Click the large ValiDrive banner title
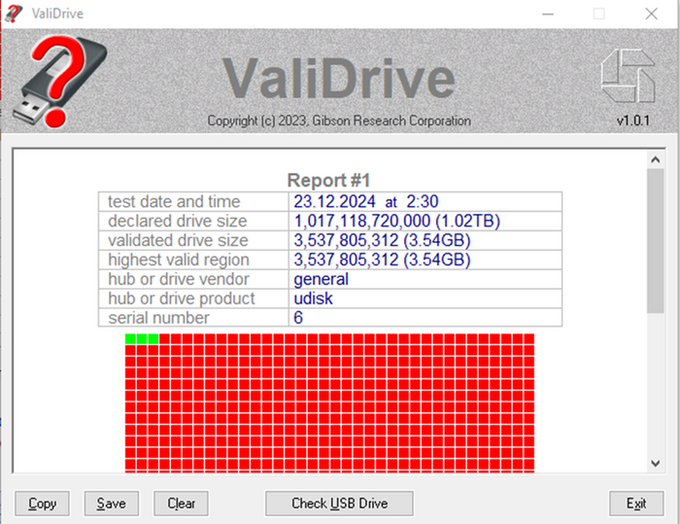680x524 pixels. [x=339, y=78]
